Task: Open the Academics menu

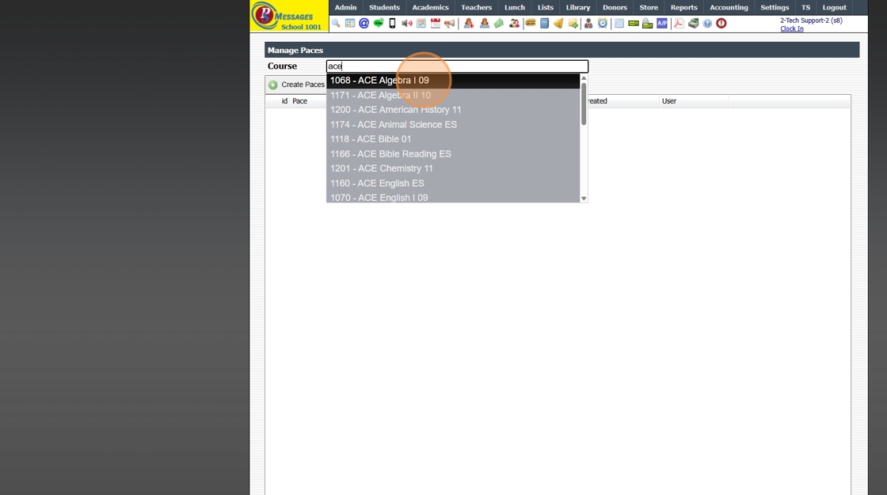Action: 431,7
